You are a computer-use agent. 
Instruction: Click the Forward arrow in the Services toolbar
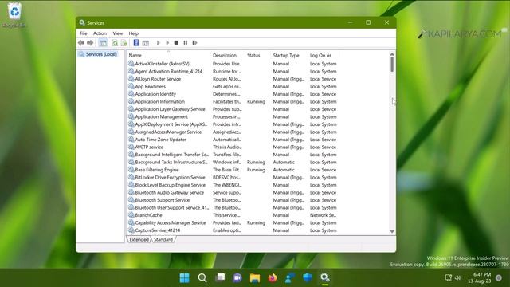point(90,42)
